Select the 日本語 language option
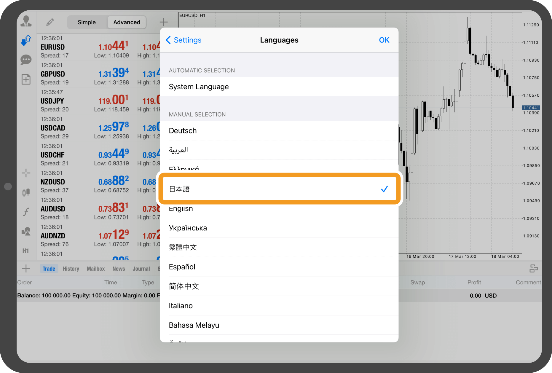This screenshot has width=552, height=373. pyautogui.click(x=279, y=189)
